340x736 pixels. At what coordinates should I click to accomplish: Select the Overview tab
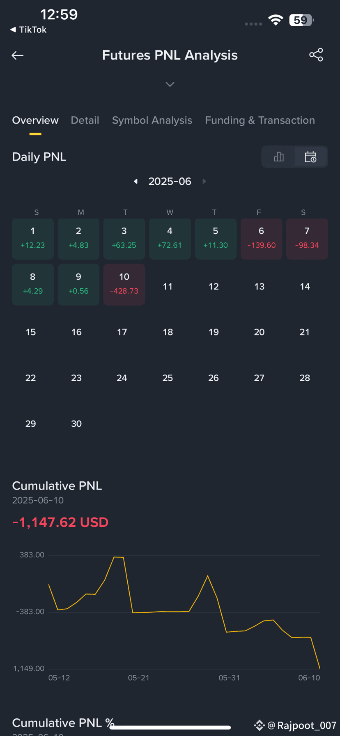click(35, 120)
